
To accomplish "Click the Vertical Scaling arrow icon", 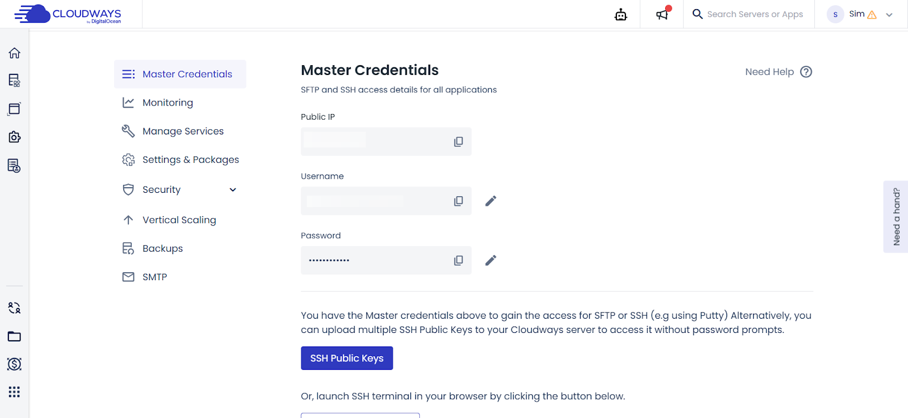I will pyautogui.click(x=128, y=220).
